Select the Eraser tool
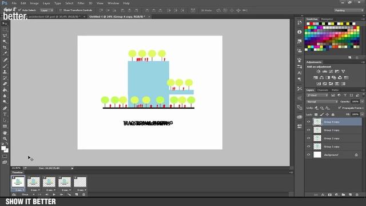This screenshot has width=366, height=206. [x=5, y=84]
